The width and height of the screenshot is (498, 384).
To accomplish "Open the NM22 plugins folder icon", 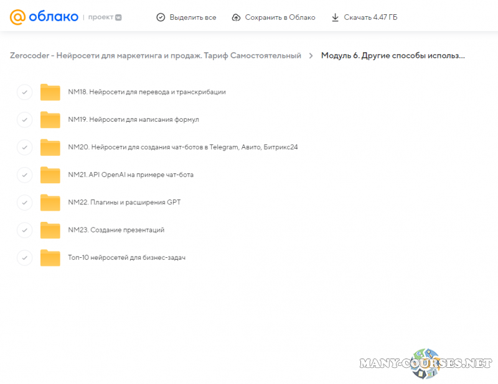I will coord(50,203).
